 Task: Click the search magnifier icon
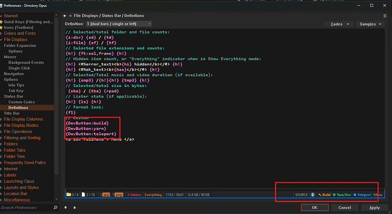pyautogui.click(x=56, y=207)
